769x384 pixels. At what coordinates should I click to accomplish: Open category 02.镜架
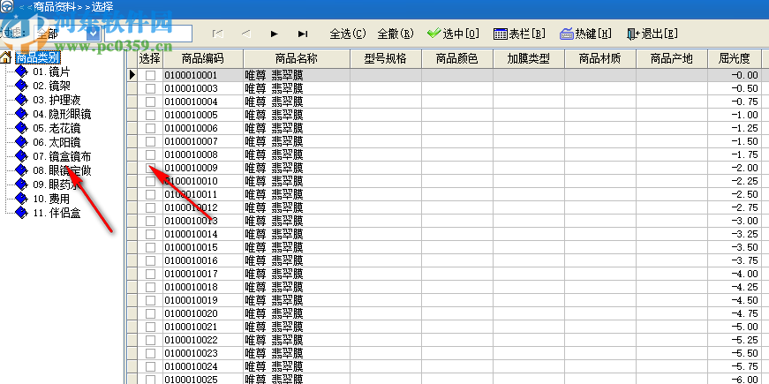(51, 87)
